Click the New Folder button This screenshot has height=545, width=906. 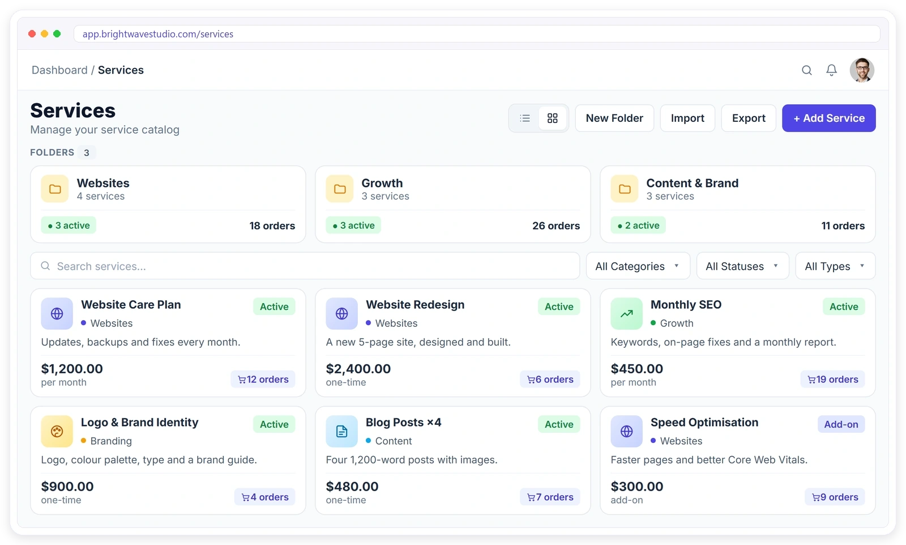[614, 118]
